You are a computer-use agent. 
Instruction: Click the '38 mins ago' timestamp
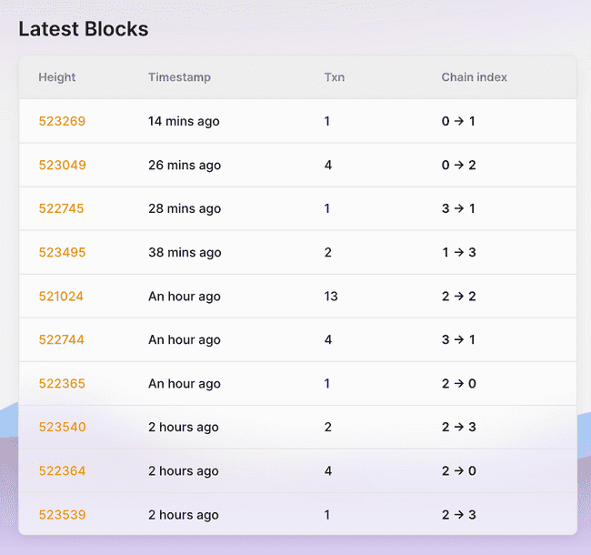[x=185, y=252]
